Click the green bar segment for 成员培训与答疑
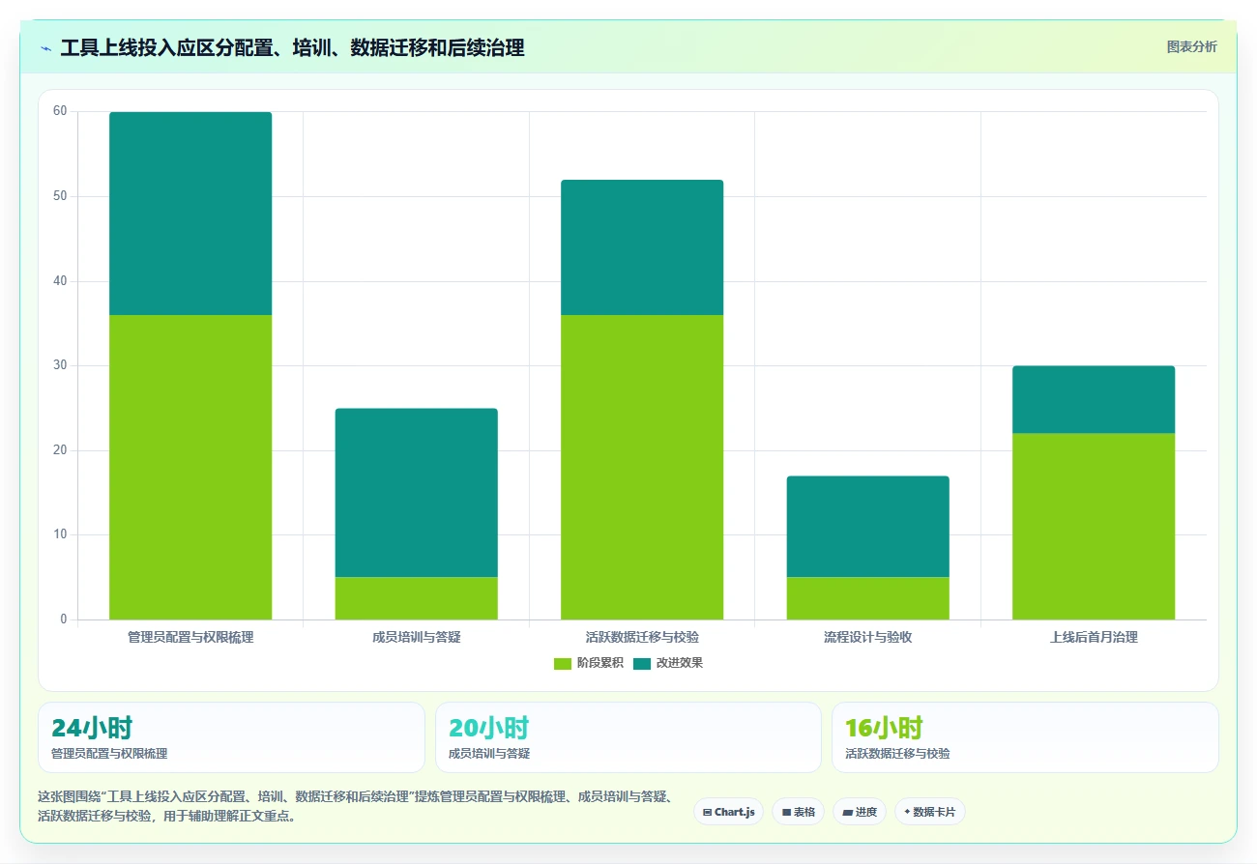This screenshot has height=864, width=1257. pyautogui.click(x=416, y=598)
